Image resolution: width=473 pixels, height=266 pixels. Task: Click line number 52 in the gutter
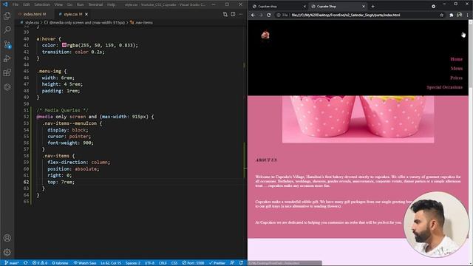pos(26,117)
